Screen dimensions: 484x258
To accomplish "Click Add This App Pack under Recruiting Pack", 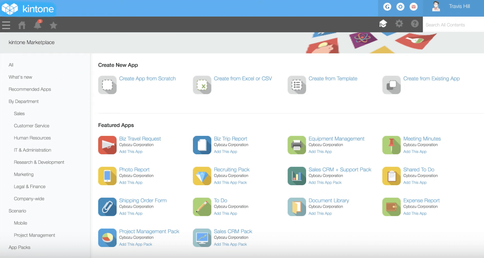I will 230,182.
